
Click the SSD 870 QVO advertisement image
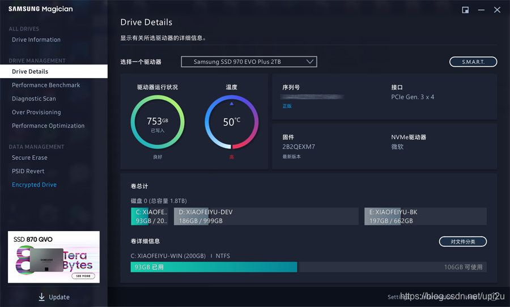(x=54, y=257)
